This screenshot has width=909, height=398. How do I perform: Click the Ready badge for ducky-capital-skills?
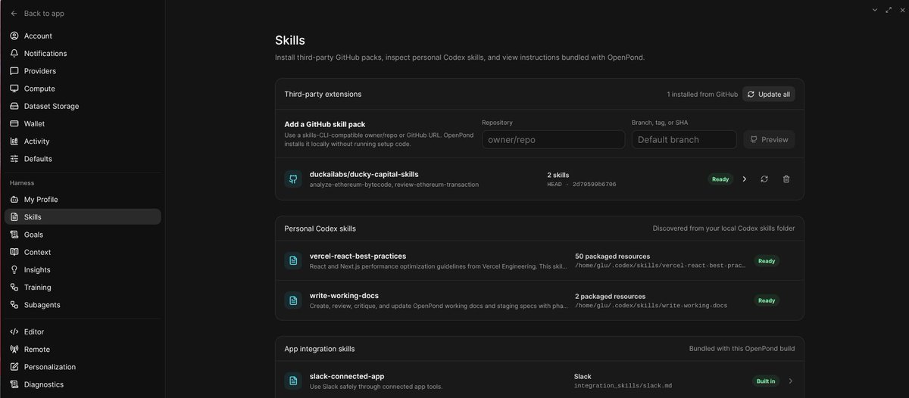720,179
